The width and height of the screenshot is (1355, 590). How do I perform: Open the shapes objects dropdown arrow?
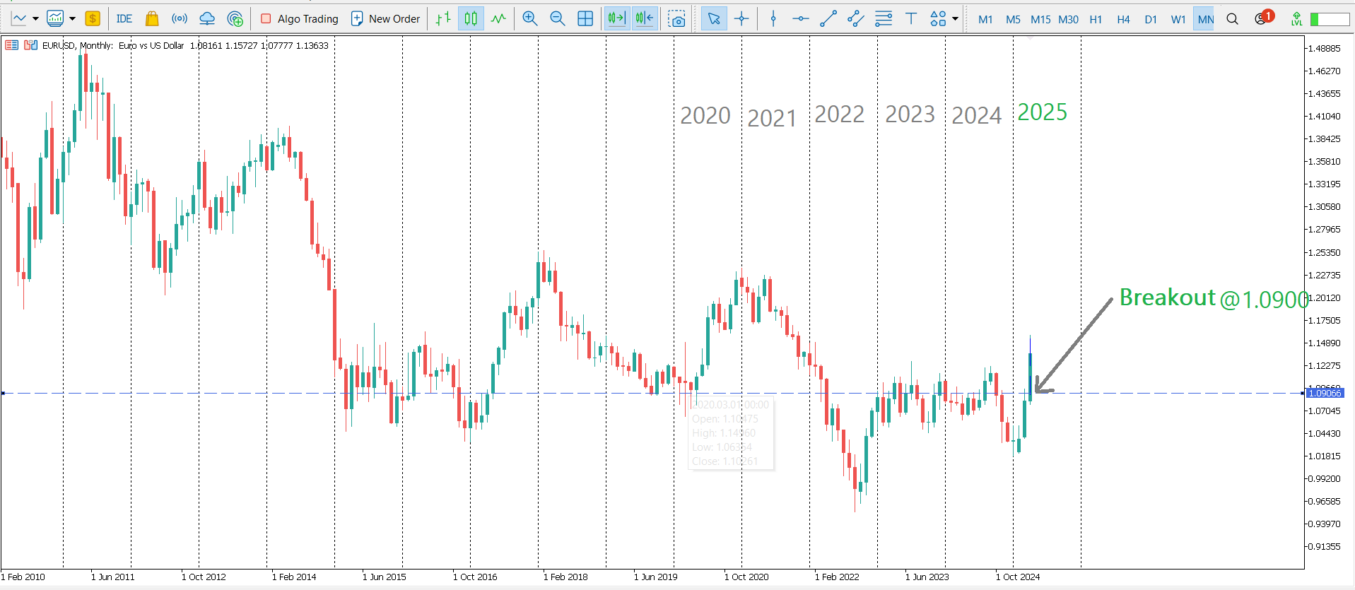click(956, 19)
